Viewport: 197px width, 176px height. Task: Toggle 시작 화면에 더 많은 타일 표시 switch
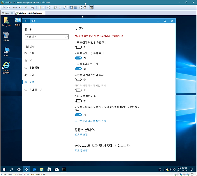(78, 47)
